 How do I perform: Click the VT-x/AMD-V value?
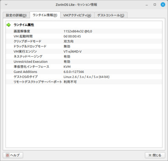[73, 51]
